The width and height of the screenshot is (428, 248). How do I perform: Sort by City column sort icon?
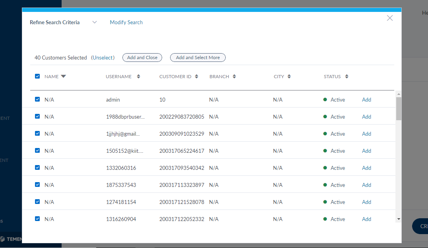[x=289, y=77]
